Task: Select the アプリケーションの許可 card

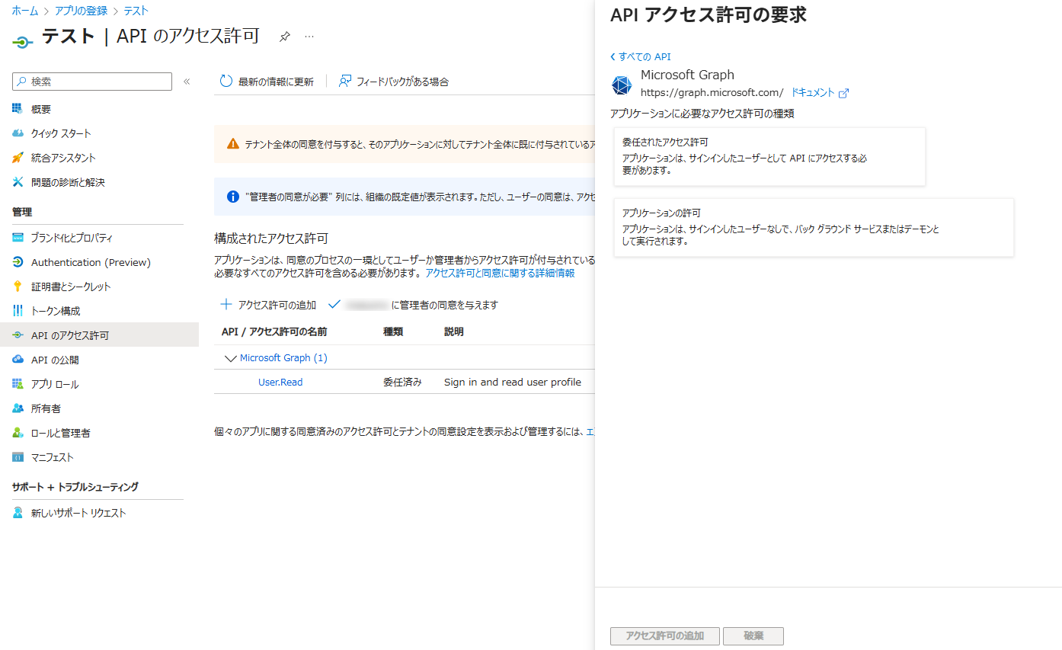Action: tap(814, 227)
